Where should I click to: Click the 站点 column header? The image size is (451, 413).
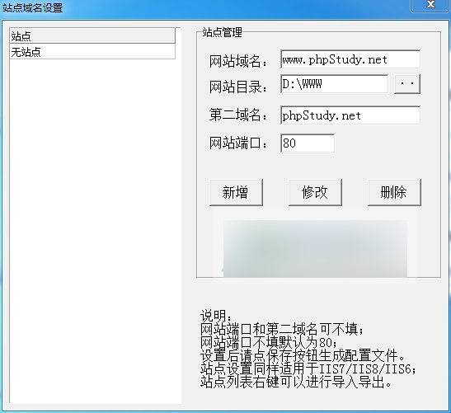92,36
